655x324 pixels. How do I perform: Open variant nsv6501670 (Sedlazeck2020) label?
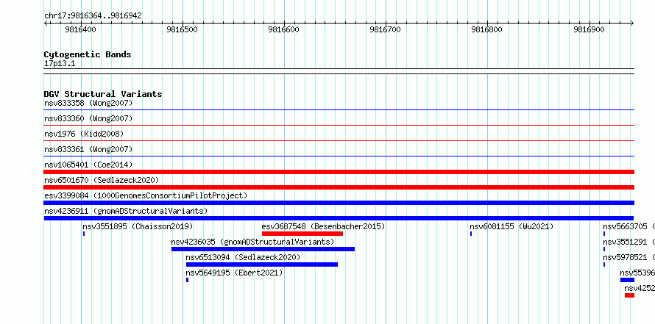pyautogui.click(x=102, y=180)
